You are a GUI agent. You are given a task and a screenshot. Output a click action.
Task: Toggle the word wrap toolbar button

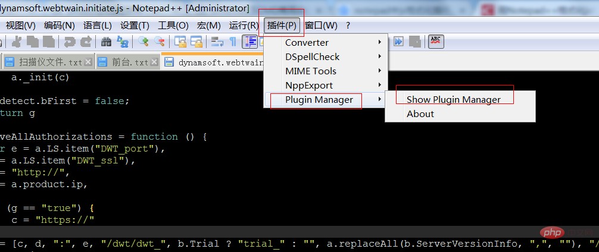(x=217, y=41)
